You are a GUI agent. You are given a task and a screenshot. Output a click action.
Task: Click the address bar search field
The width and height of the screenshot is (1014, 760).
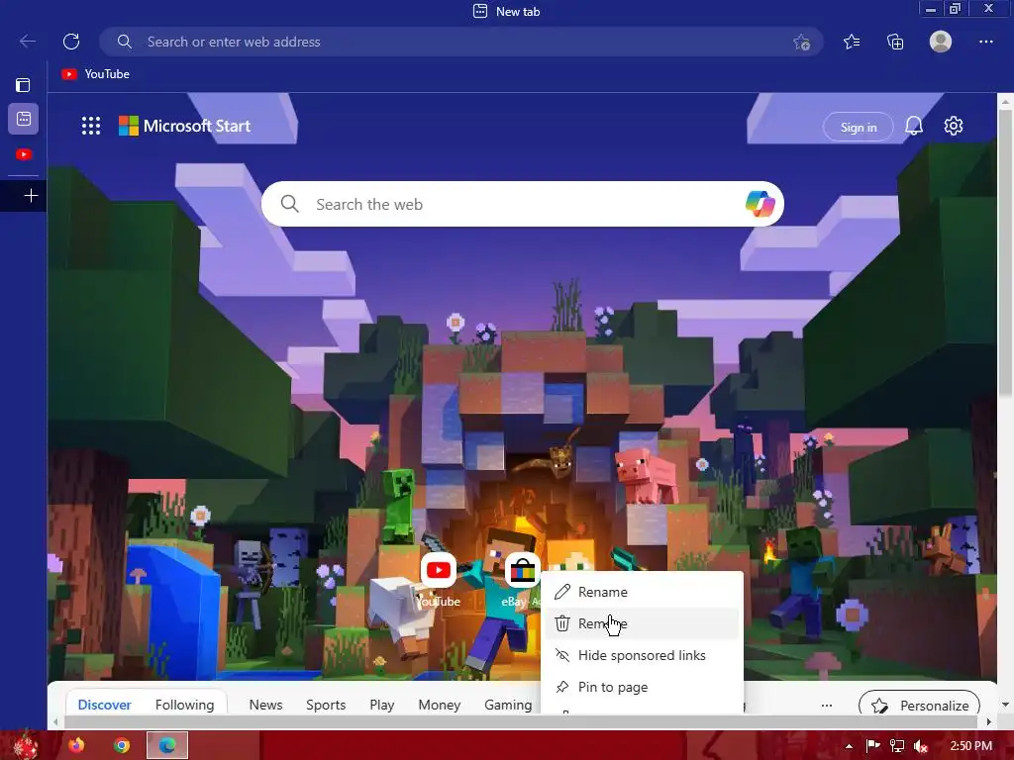coord(461,42)
